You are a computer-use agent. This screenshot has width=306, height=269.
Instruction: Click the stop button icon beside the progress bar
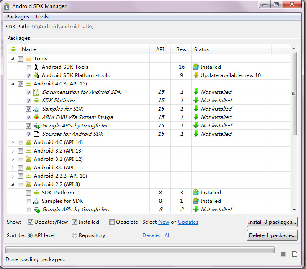283,254
